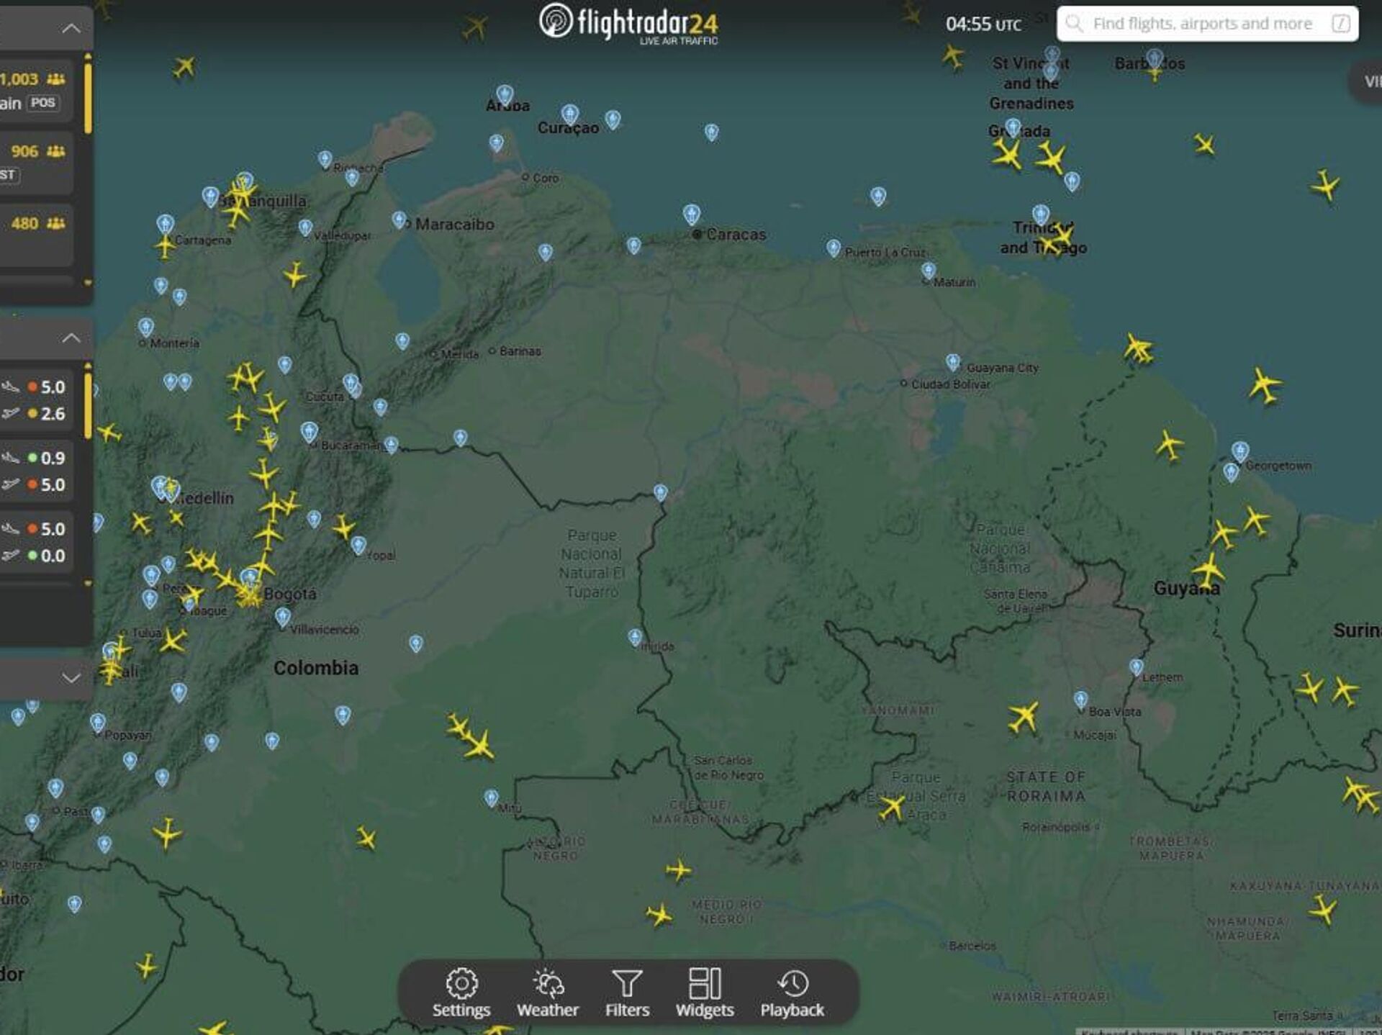The height and width of the screenshot is (1035, 1382).
Task: Collapse the airport disruptions widget chevron
Action: coord(71,338)
